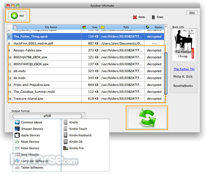Click the pie icon in Size header

[x=84, y=27]
